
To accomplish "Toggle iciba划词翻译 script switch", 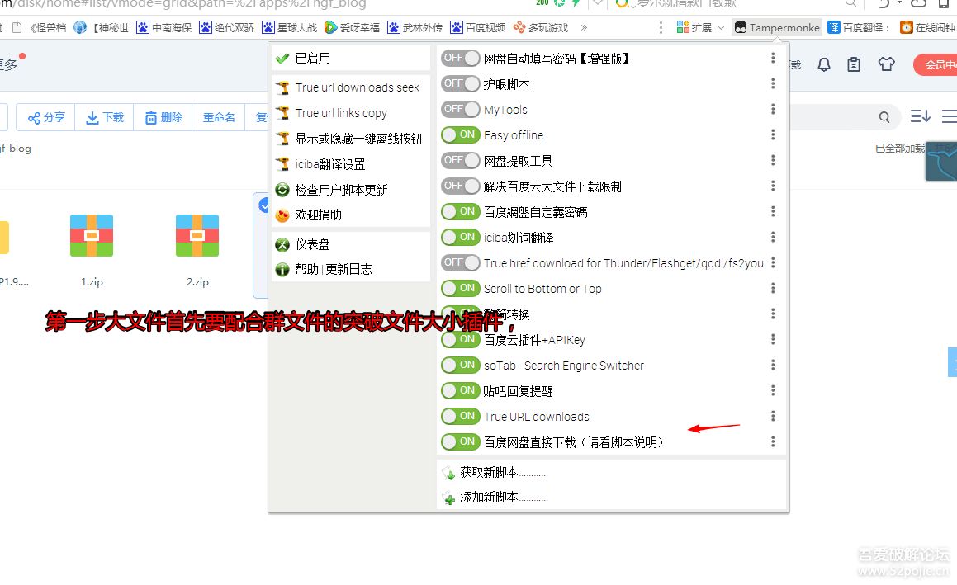I will click(x=460, y=238).
